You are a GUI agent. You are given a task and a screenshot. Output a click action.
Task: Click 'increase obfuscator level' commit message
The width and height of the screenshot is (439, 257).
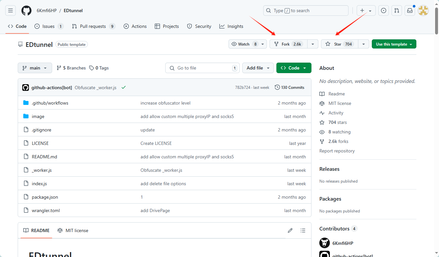166,103
